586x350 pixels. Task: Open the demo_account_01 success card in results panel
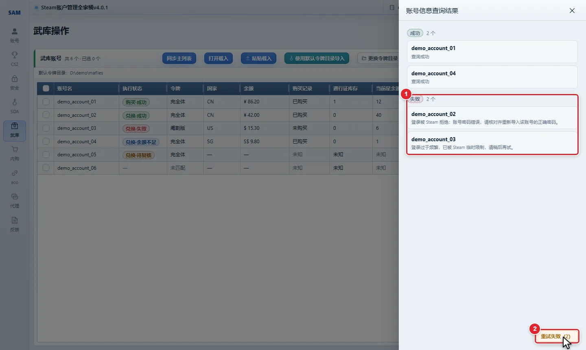coord(492,52)
